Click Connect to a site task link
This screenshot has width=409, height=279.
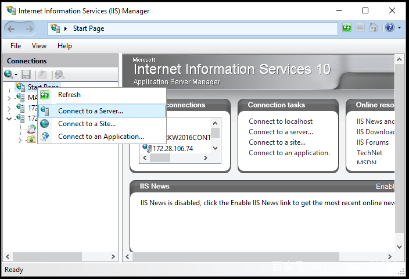point(277,142)
